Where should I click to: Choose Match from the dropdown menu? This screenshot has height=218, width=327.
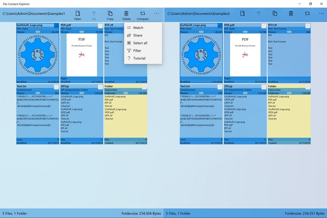pyautogui.click(x=138, y=28)
